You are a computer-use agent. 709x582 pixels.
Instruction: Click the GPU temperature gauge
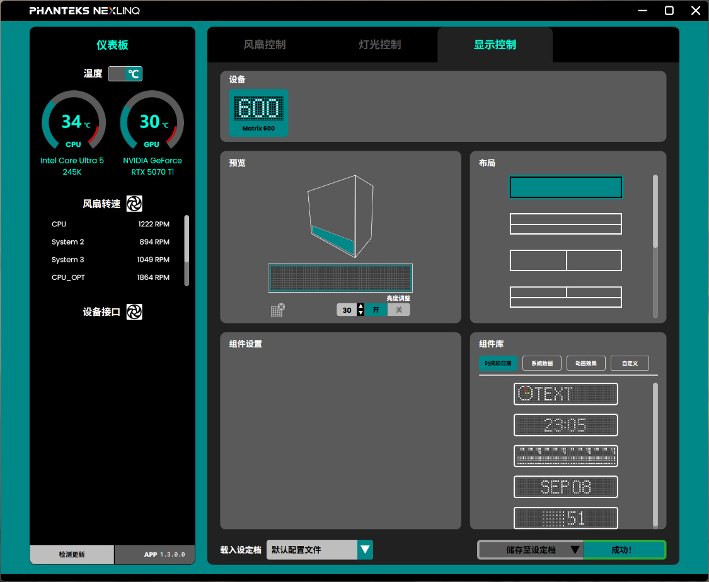151,120
